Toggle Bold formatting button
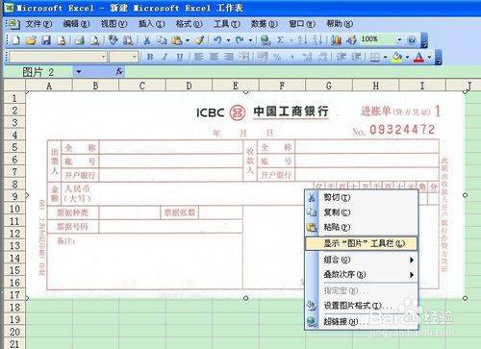Viewport: 481px width, 349px height. tap(150, 57)
